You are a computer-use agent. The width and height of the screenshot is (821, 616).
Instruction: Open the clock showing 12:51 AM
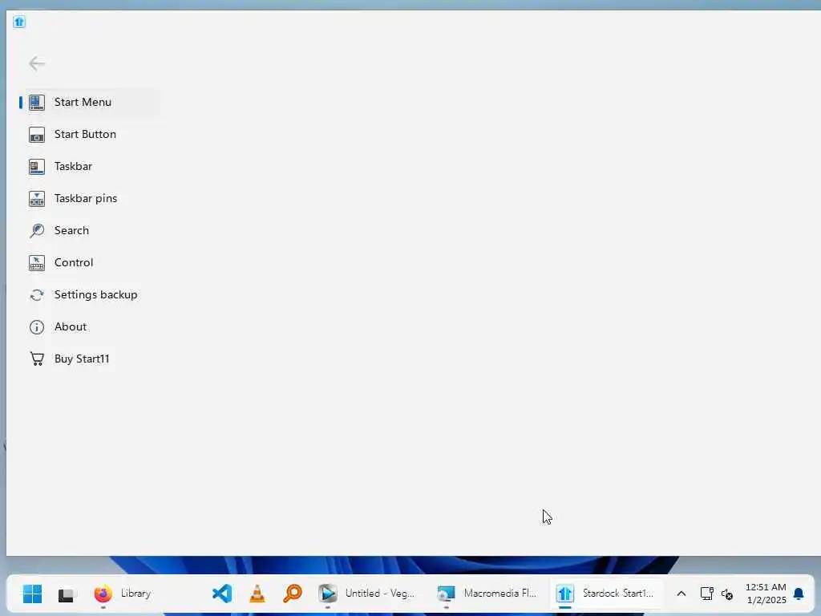(766, 594)
